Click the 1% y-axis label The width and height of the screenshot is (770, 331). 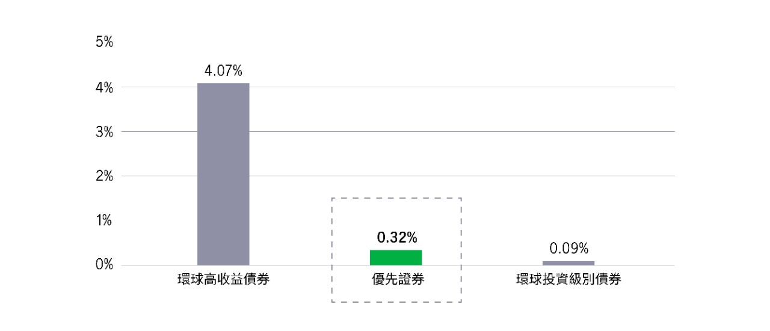click(x=104, y=221)
